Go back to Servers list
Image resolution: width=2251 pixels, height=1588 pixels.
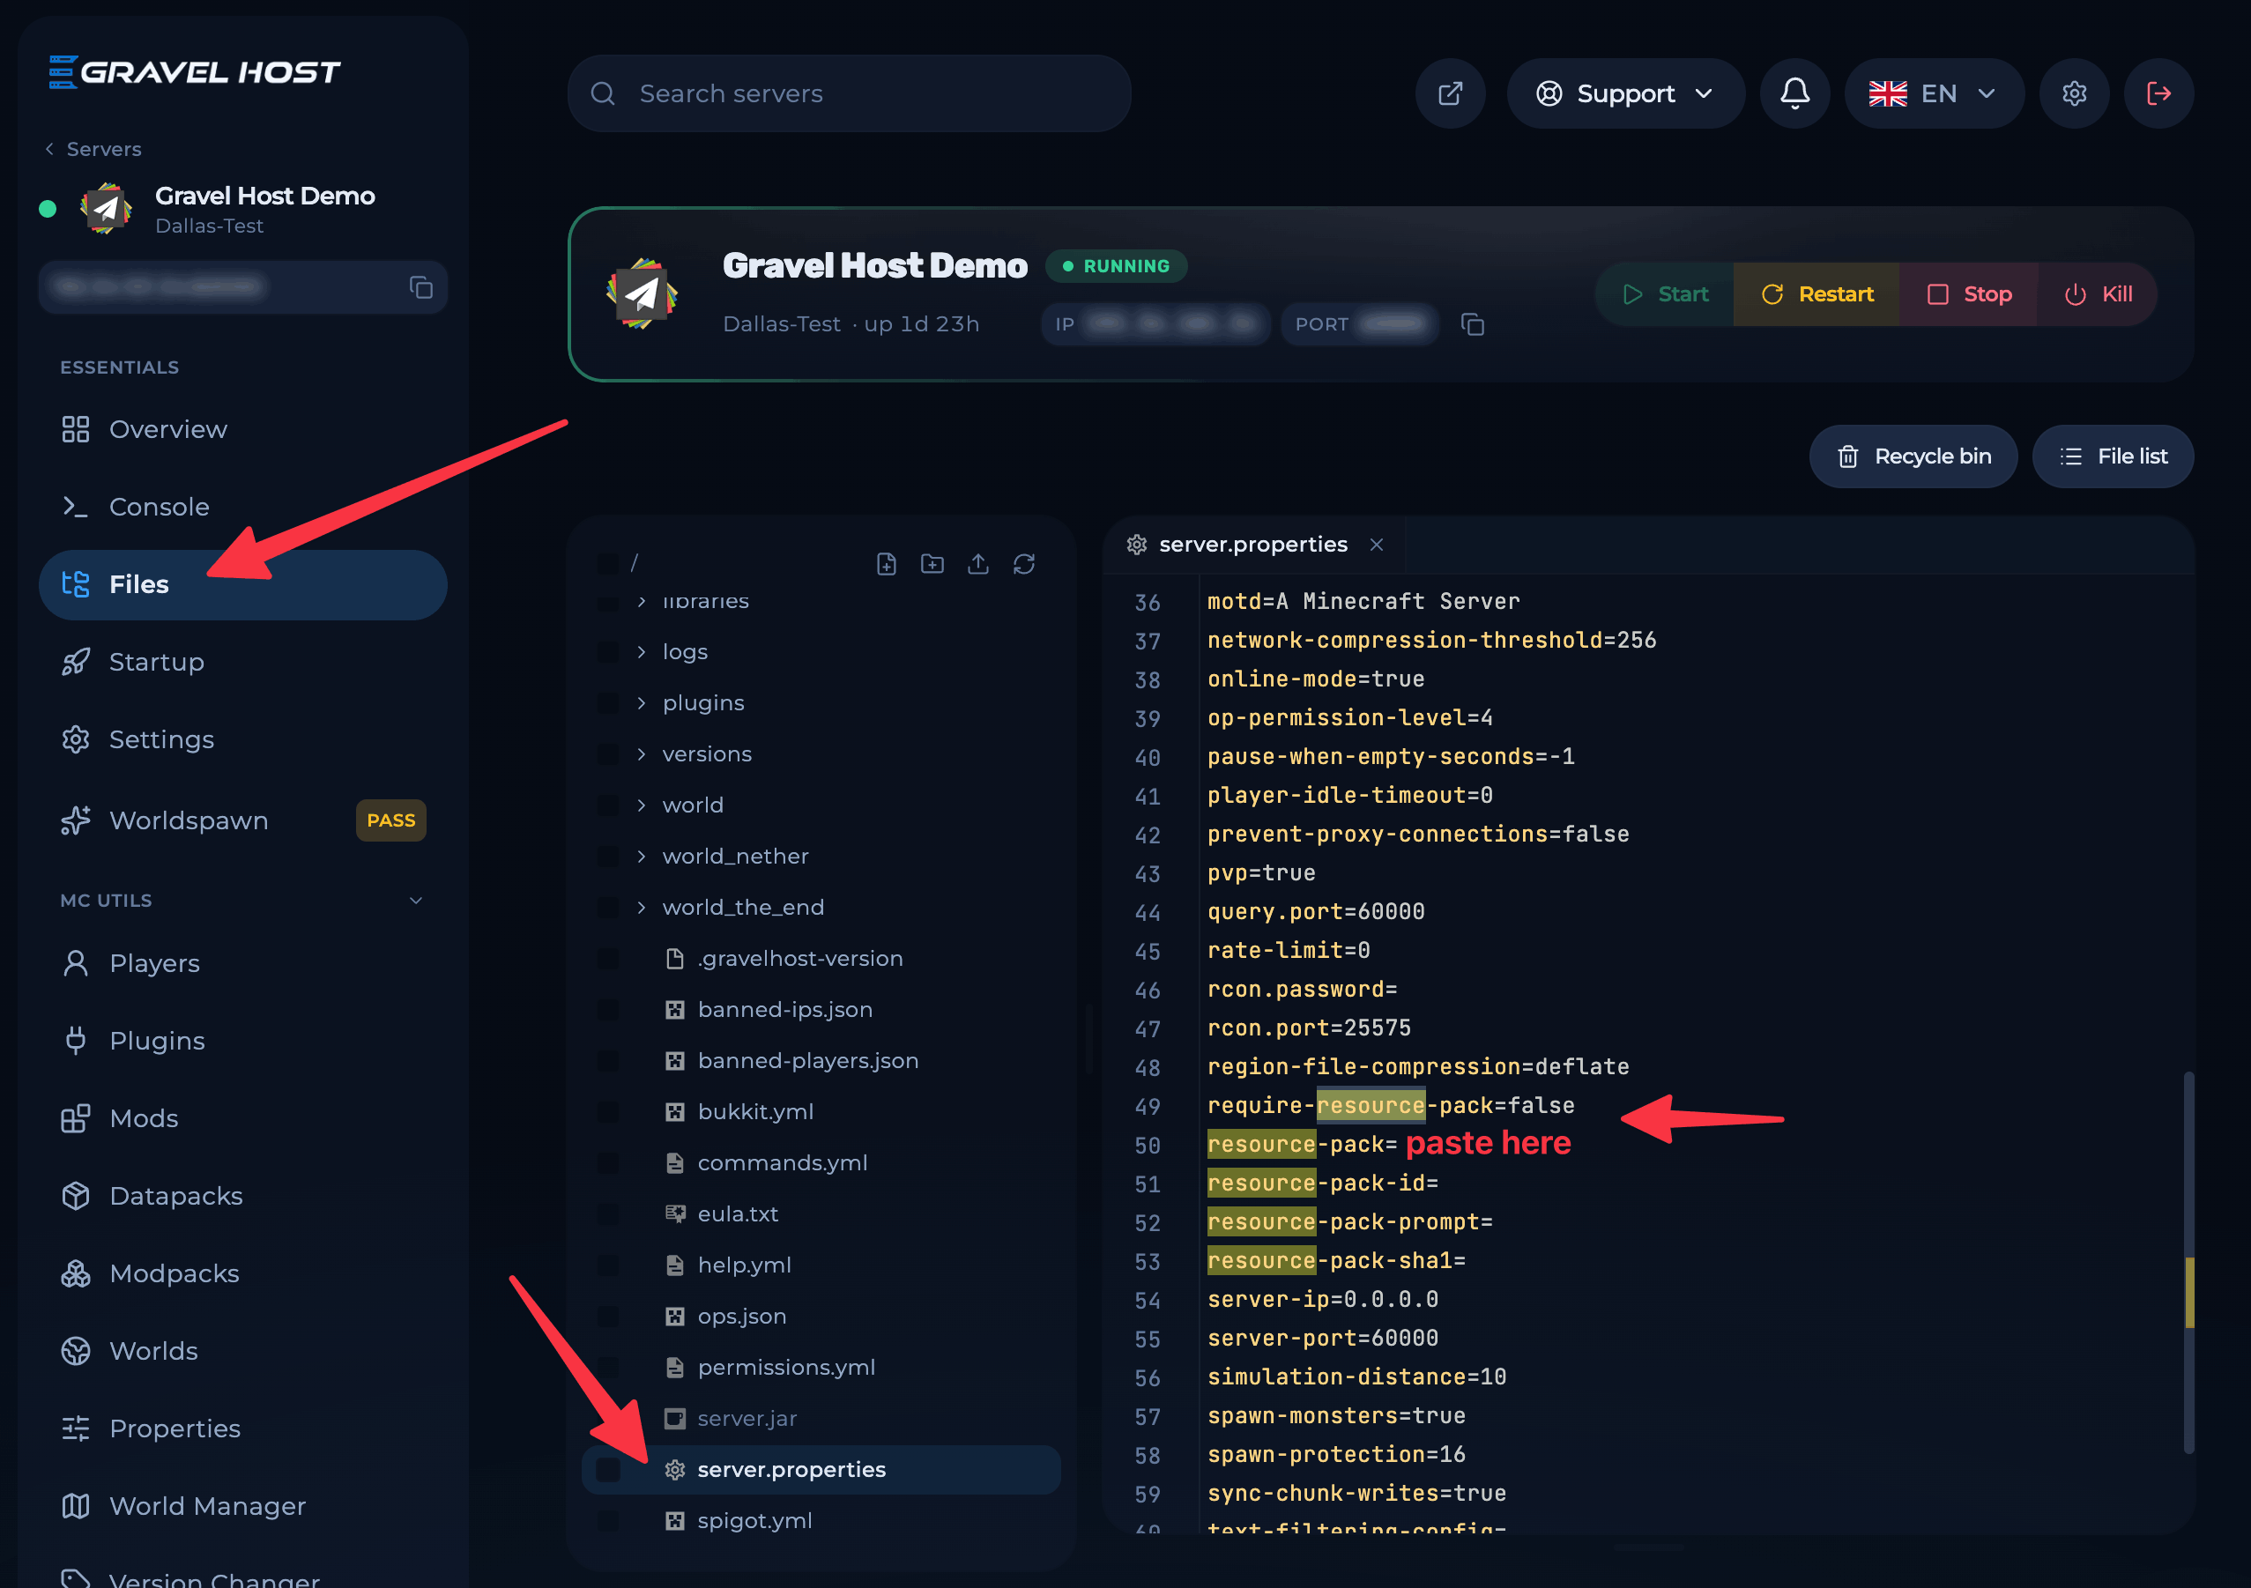point(93,149)
